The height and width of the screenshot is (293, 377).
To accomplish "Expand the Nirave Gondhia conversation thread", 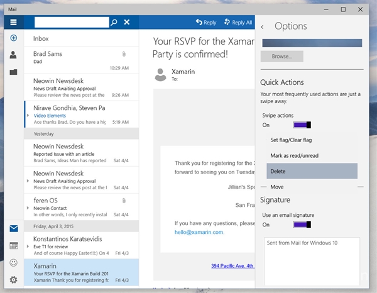I will pos(27,116).
